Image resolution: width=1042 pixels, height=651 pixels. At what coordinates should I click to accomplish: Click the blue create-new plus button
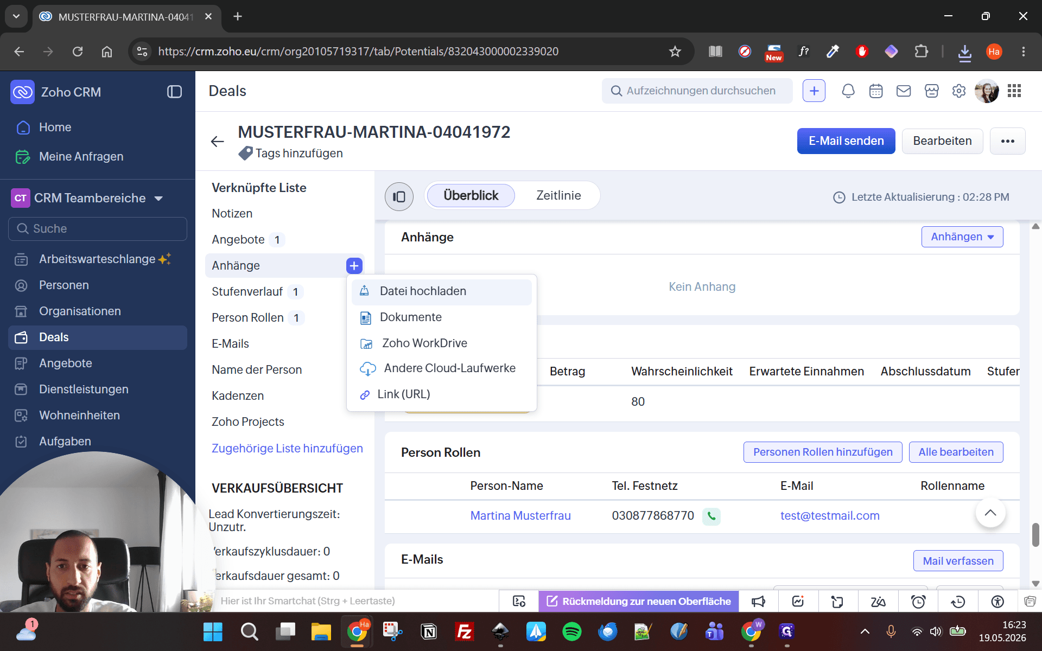(x=814, y=91)
